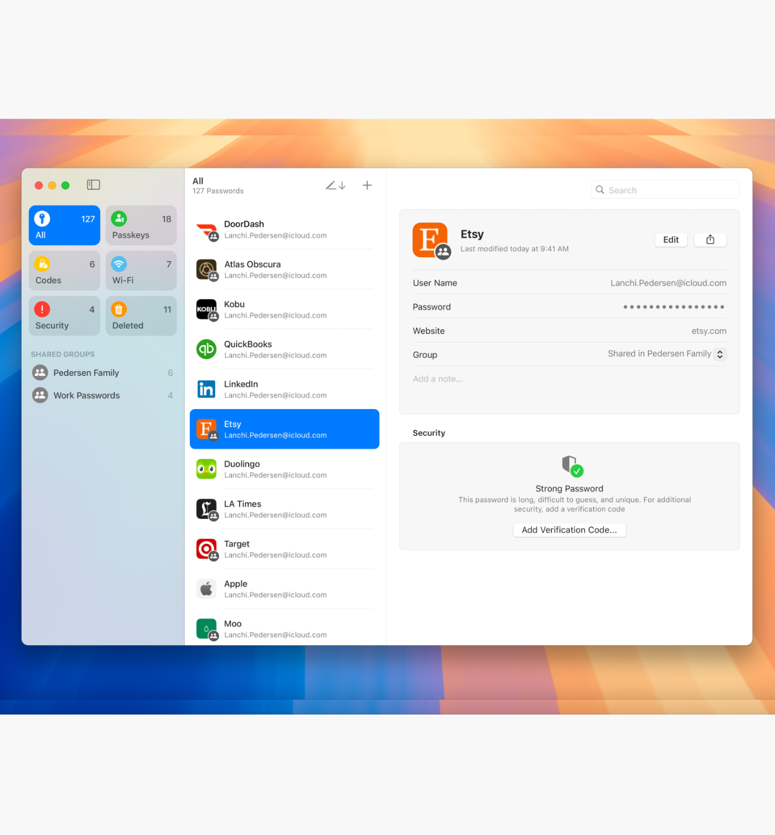Click the Atlas Obscura app icon
The width and height of the screenshot is (775, 835).
(x=206, y=270)
